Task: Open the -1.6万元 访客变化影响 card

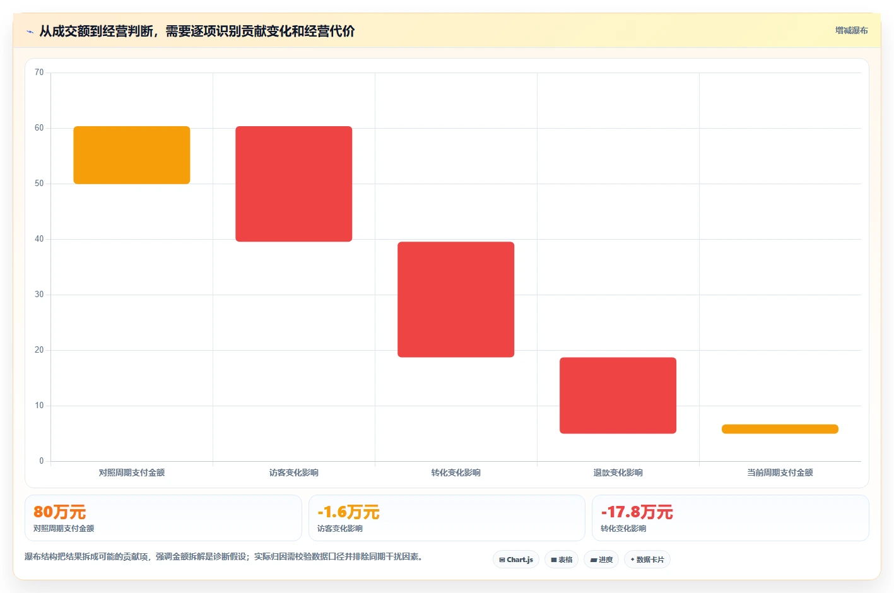Action: 447,518
